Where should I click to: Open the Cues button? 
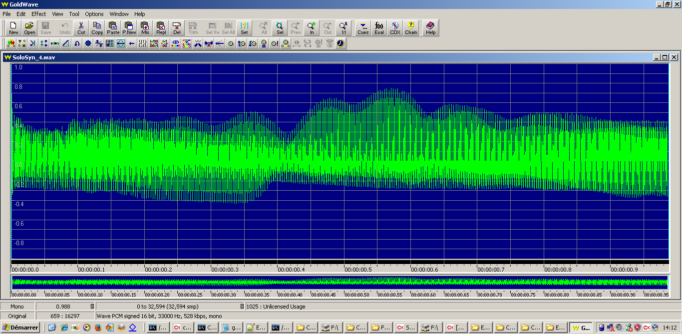tap(363, 28)
